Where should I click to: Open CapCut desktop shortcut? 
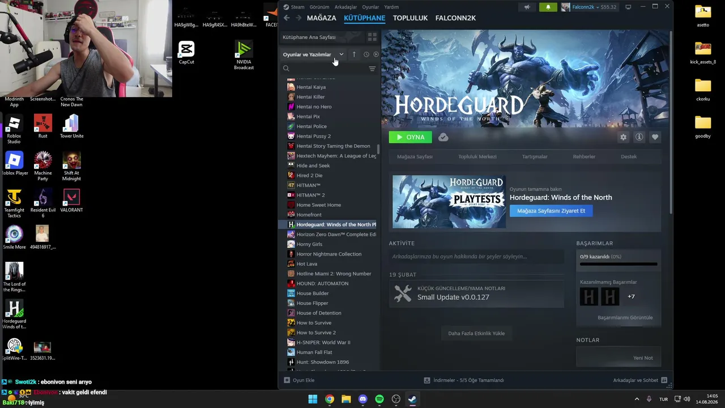coord(186,52)
